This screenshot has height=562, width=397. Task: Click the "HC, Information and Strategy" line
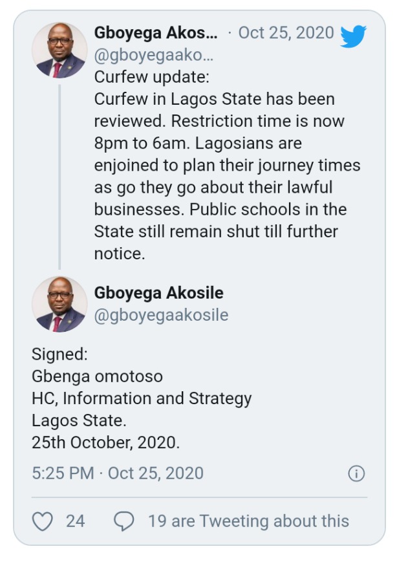point(142,398)
